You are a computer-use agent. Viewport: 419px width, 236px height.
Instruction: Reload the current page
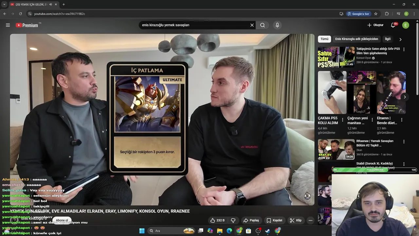20,14
